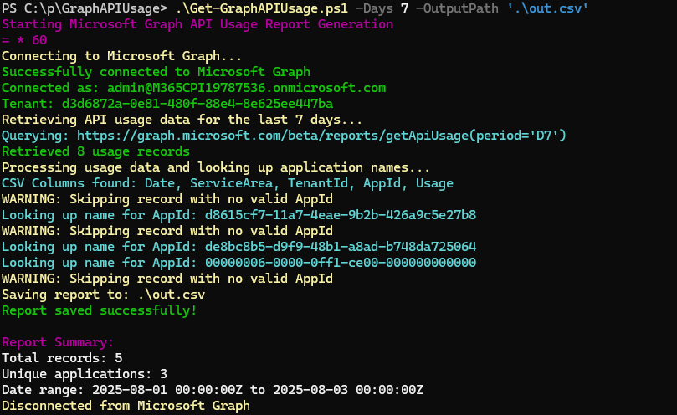Click 'Successfully connected to Microsoft Graph' line
Screen dimensions: 677x415
point(156,72)
